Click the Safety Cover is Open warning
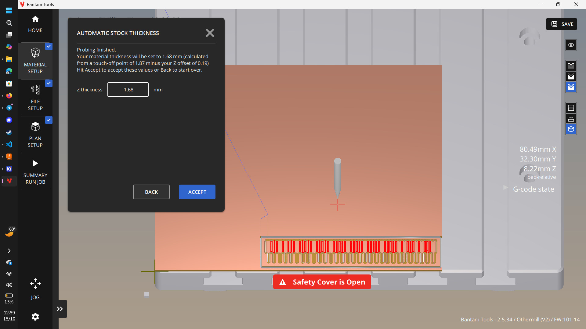This screenshot has width=586, height=329. pos(322,282)
